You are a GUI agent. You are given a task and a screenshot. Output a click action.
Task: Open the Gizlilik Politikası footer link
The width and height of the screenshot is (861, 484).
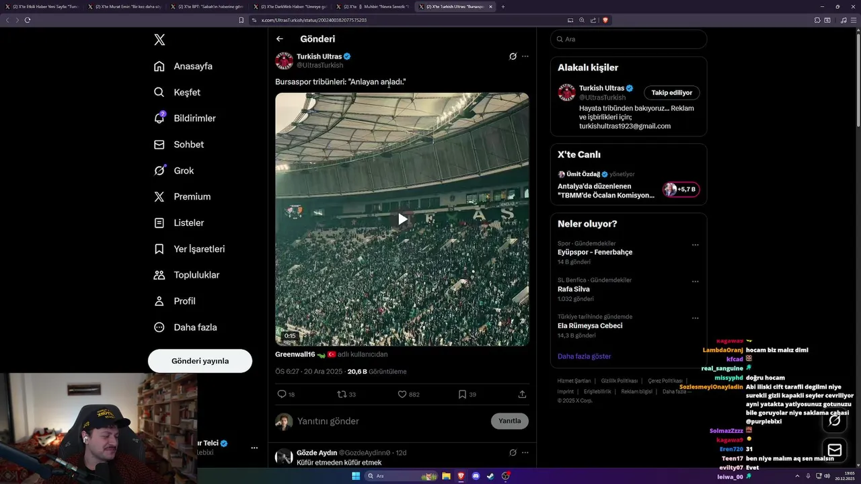[619, 380]
